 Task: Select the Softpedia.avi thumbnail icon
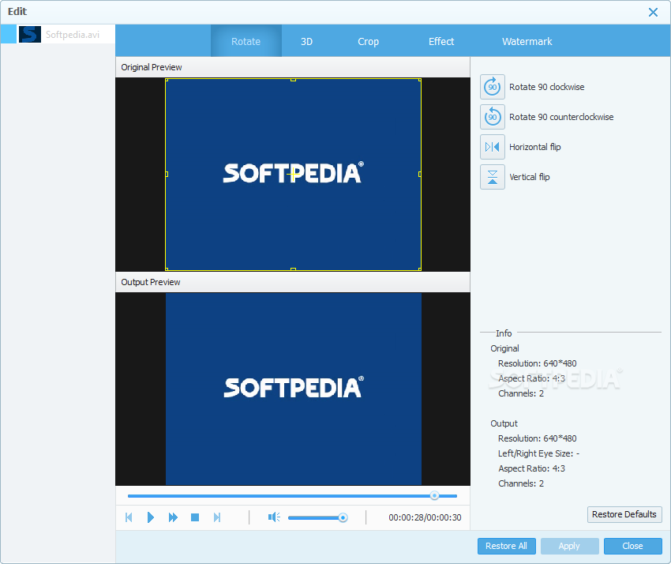(30, 34)
